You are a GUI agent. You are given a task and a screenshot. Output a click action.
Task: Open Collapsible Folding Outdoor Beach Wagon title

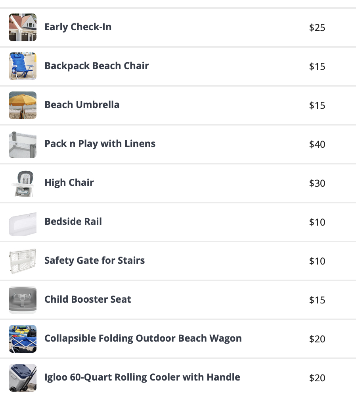pos(143,338)
